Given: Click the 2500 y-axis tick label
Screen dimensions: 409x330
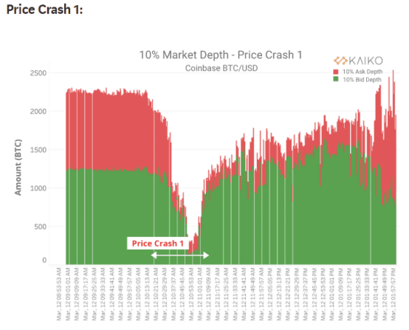Looking at the screenshot, I should (x=38, y=73).
